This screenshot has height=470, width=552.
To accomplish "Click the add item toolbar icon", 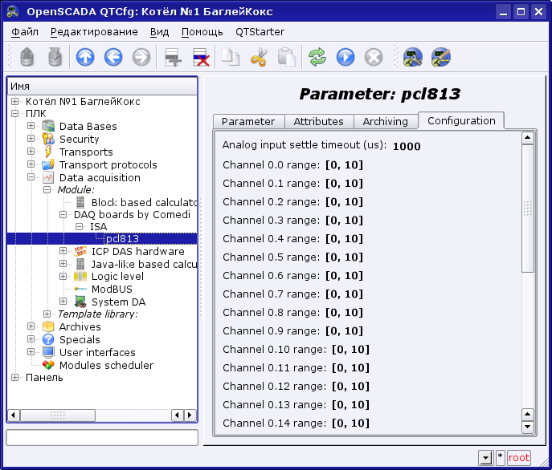I will [171, 57].
